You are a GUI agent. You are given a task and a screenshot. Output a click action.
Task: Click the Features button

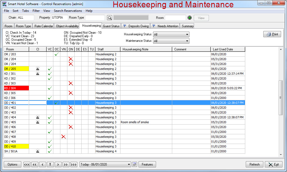pos(147,164)
